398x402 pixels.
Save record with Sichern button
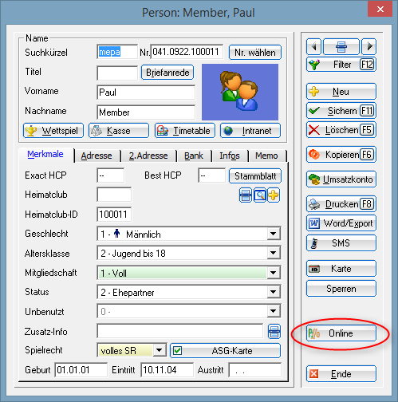(341, 111)
